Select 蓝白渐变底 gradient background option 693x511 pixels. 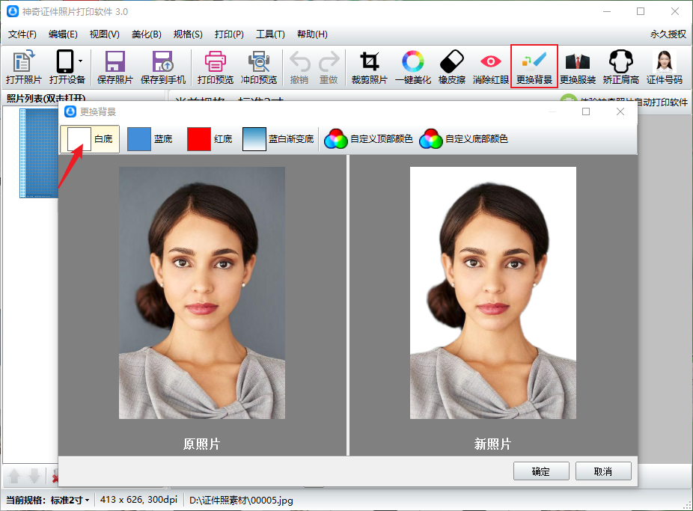tap(254, 139)
